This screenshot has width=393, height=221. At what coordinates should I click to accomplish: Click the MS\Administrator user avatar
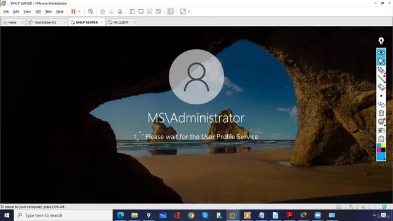pos(196,77)
